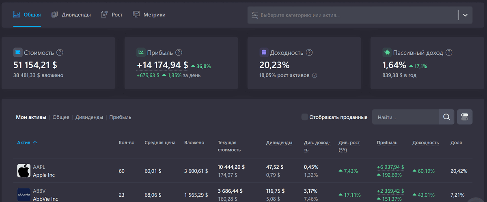Select the Общее table view
Image resolution: width=487 pixels, height=202 pixels.
pyautogui.click(x=61, y=117)
